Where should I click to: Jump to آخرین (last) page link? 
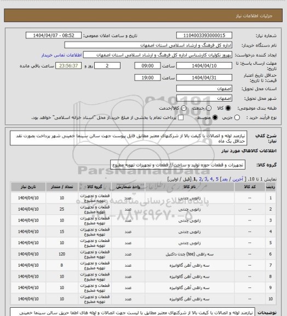238,179
